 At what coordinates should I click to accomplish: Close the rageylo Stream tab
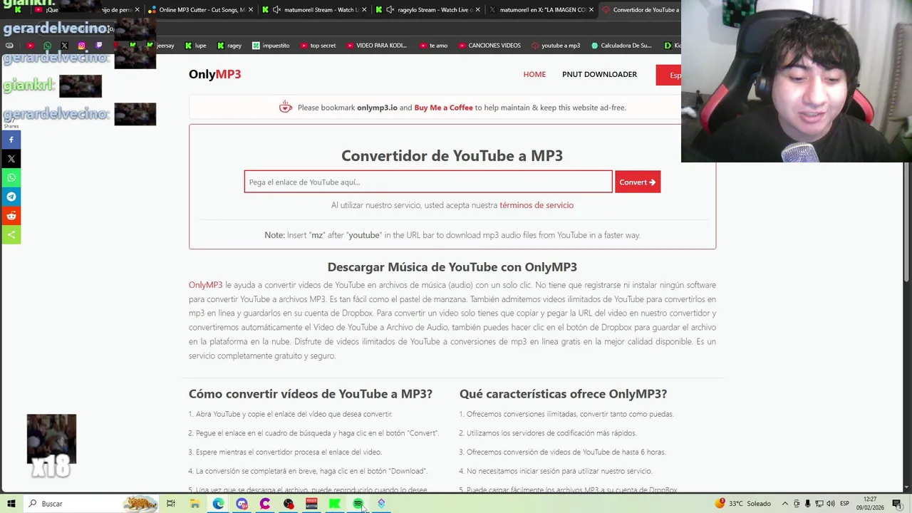click(477, 10)
